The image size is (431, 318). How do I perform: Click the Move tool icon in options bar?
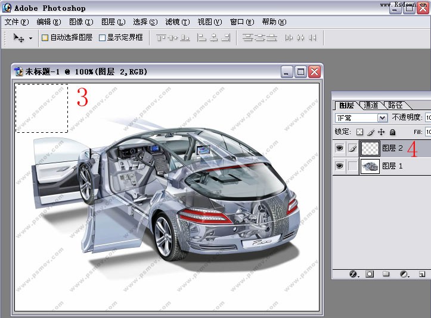[x=18, y=38]
